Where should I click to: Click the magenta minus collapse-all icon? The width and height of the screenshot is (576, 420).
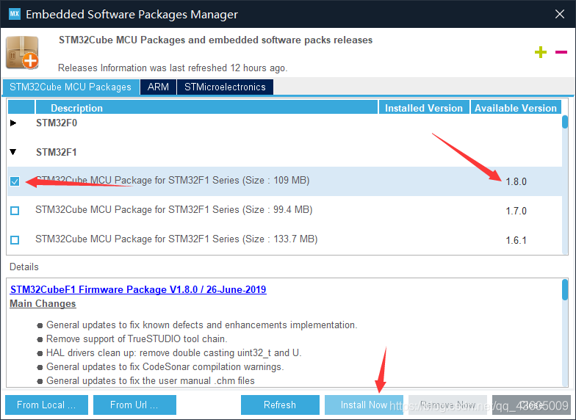point(561,52)
